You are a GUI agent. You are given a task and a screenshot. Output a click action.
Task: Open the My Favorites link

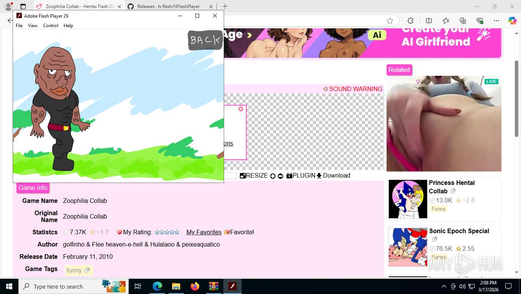(204, 232)
